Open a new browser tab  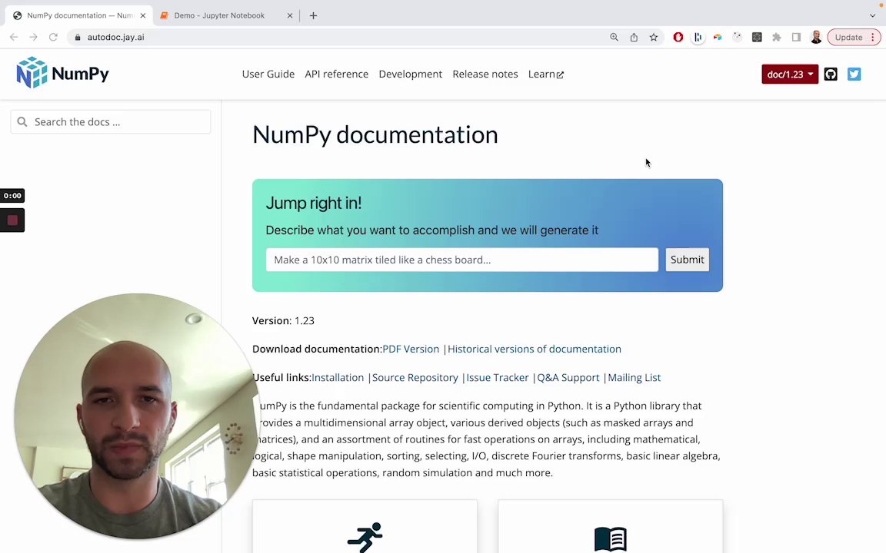[313, 16]
